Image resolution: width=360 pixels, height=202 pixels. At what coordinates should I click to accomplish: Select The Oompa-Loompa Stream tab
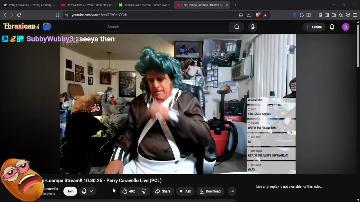point(199,5)
